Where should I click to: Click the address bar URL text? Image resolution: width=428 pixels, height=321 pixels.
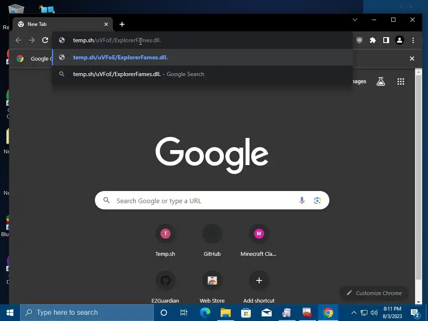(x=117, y=41)
